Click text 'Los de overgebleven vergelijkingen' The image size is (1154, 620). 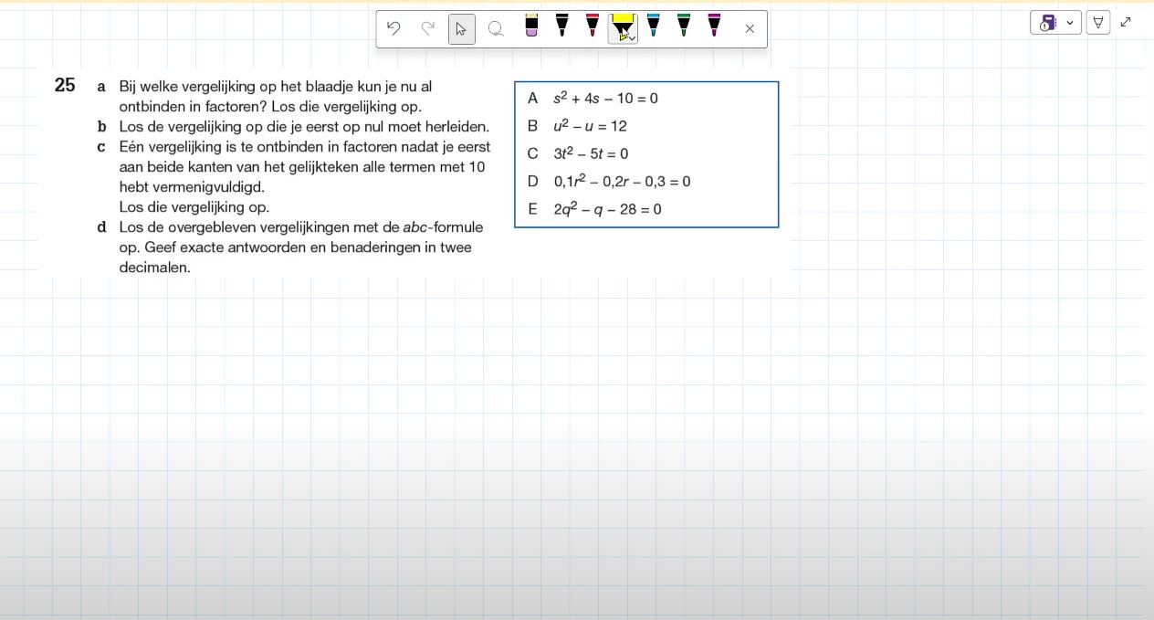pos(234,227)
